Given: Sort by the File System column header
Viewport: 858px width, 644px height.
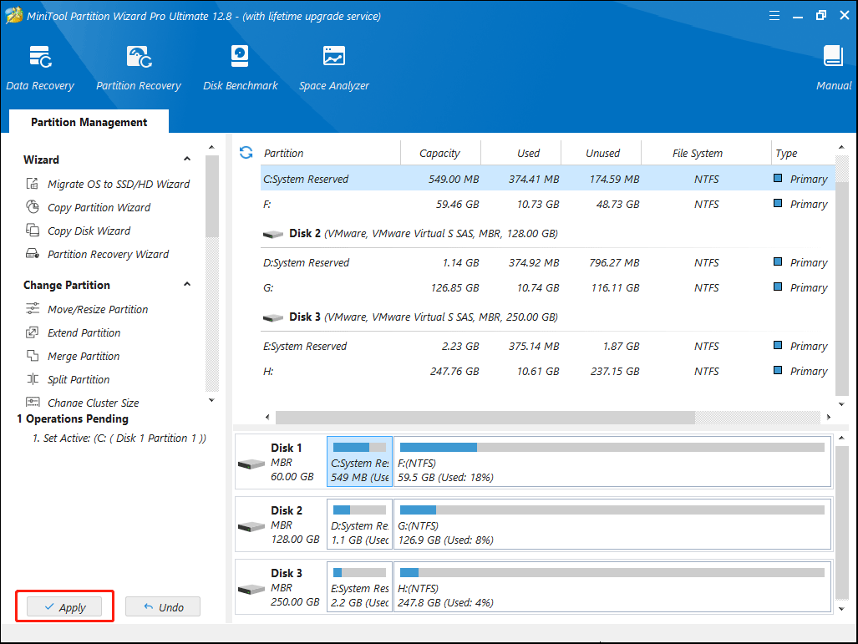Looking at the screenshot, I should tap(707, 153).
